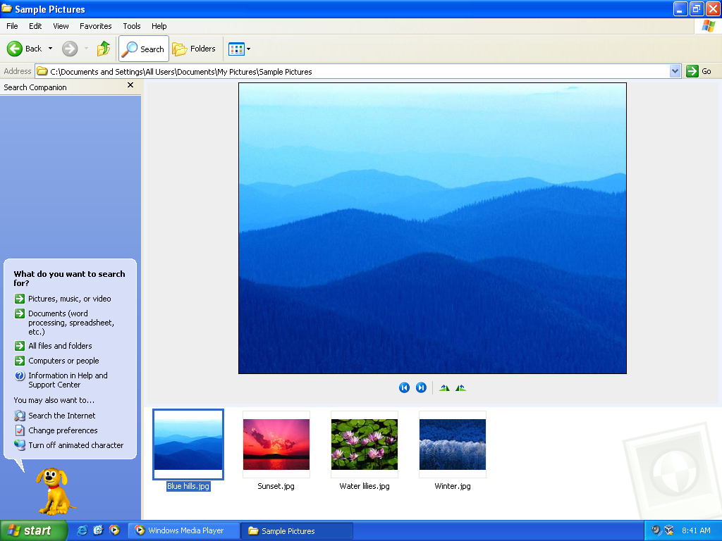Click Search the Internet

(62, 416)
